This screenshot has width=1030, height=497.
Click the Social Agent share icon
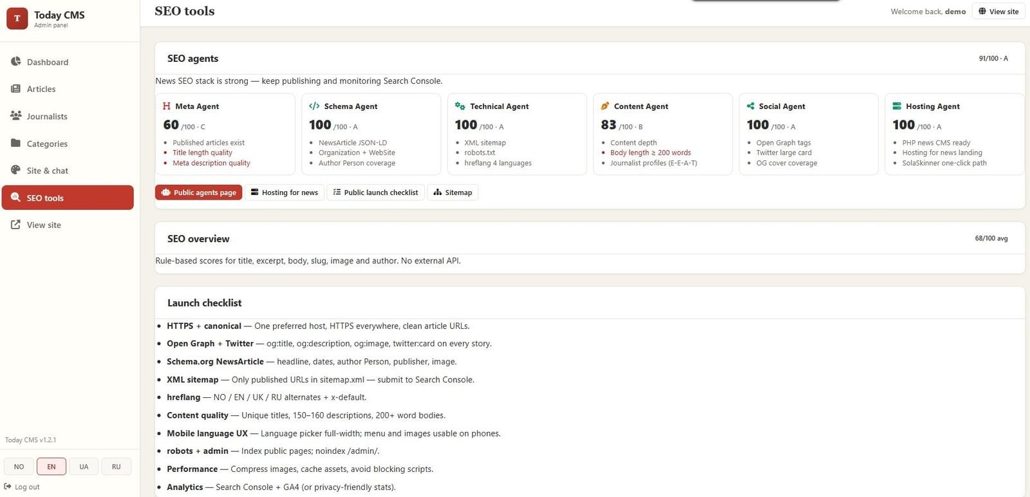tap(751, 106)
